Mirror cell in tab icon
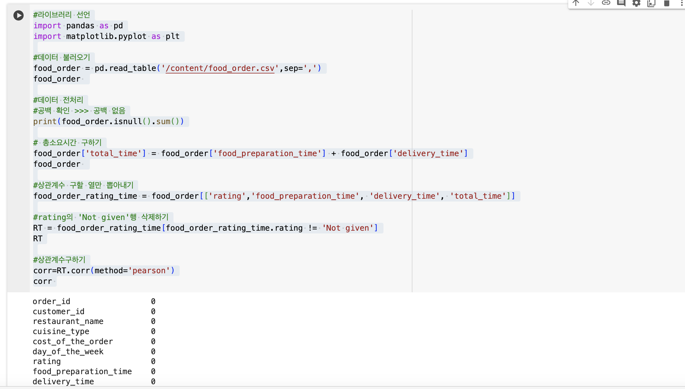685x389 pixels. coord(651,3)
